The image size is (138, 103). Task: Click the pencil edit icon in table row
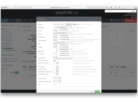[x=129, y=73]
